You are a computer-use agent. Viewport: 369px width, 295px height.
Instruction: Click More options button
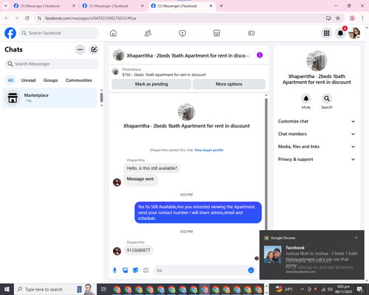click(229, 84)
